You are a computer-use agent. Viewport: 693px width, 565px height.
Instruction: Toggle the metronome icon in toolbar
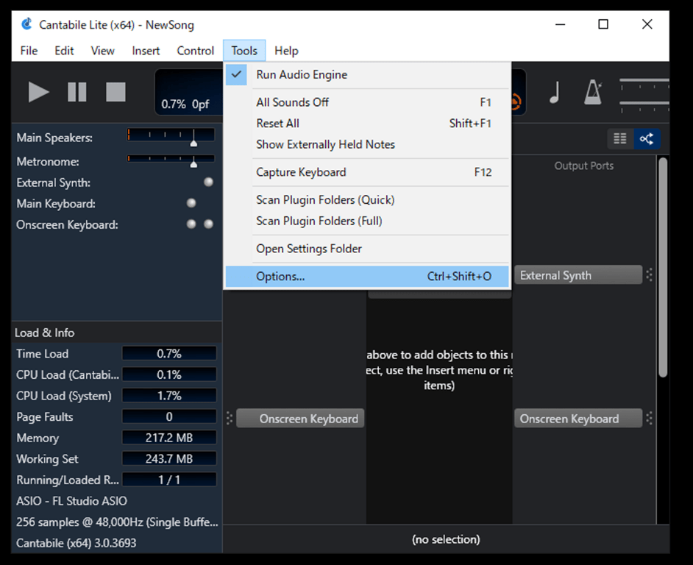(x=593, y=92)
